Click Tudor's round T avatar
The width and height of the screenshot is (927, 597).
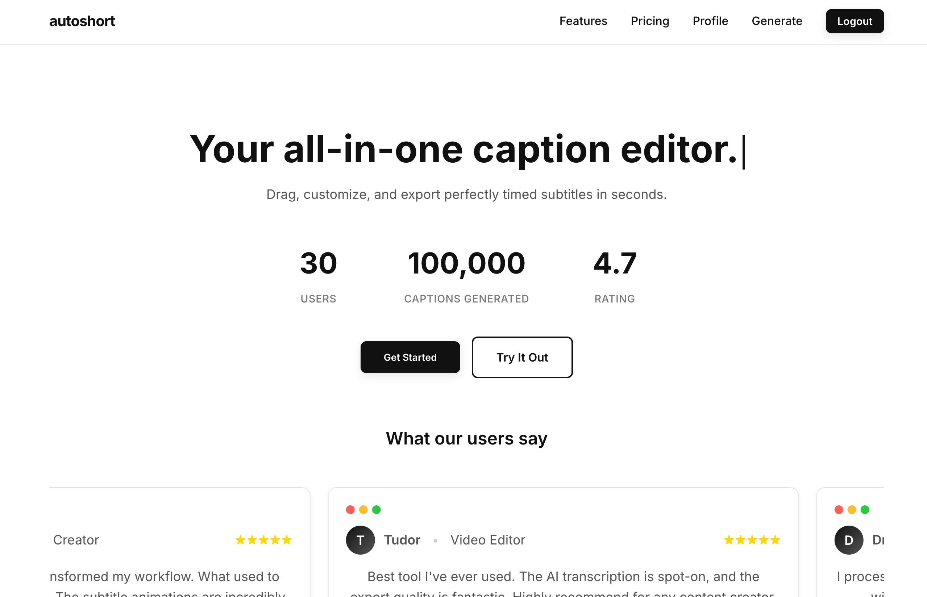360,540
